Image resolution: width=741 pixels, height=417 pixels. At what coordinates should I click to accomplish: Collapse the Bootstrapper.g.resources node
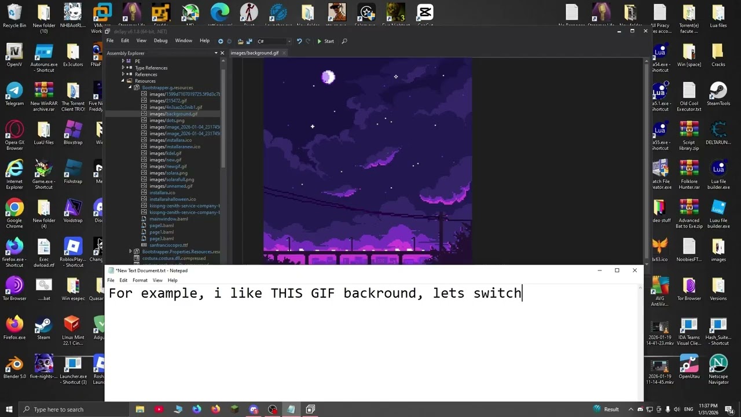pos(130,87)
